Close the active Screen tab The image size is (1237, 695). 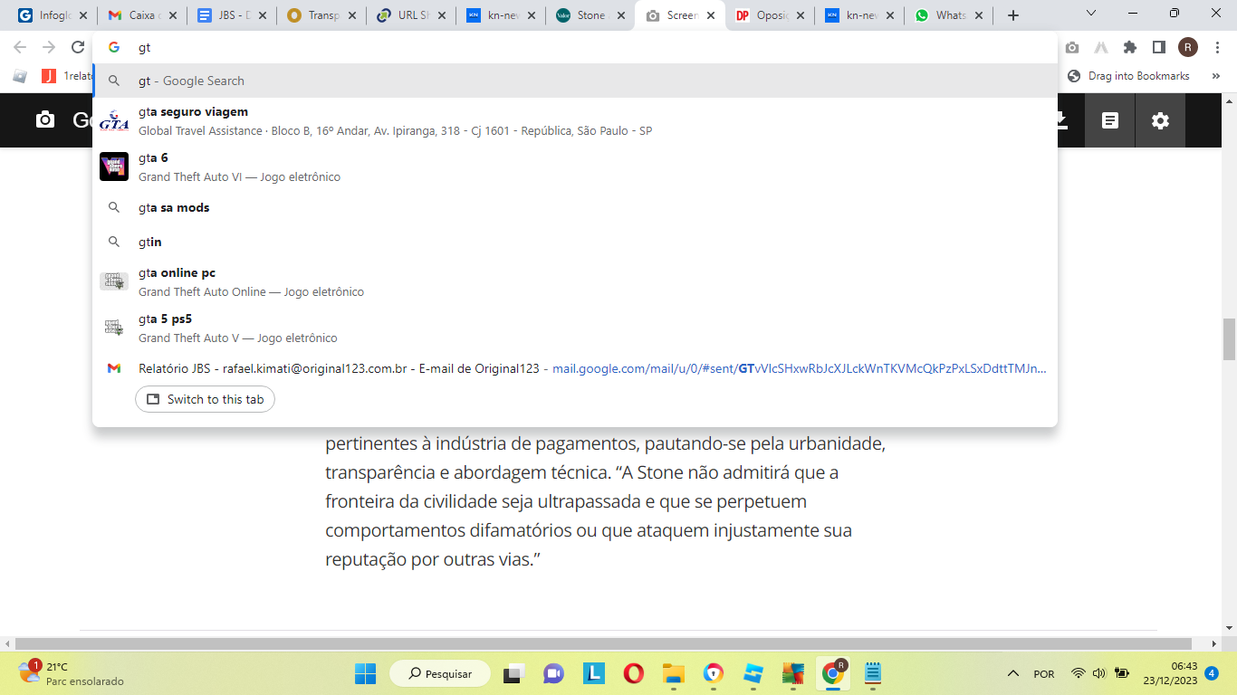[711, 15]
